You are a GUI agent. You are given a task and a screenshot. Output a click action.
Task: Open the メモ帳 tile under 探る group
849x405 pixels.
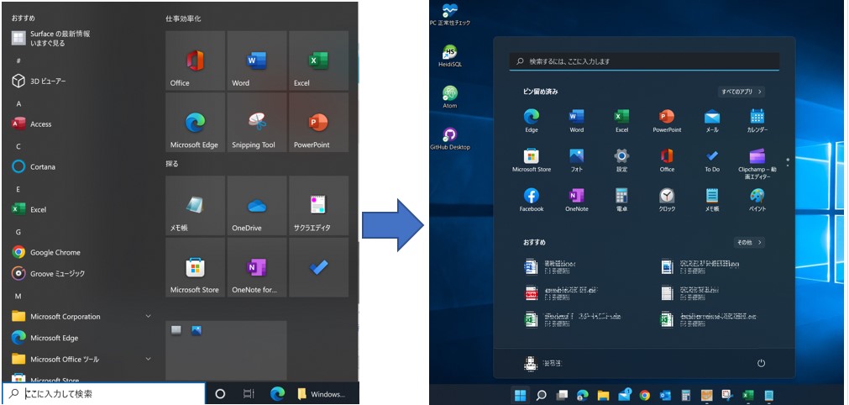tap(195, 206)
